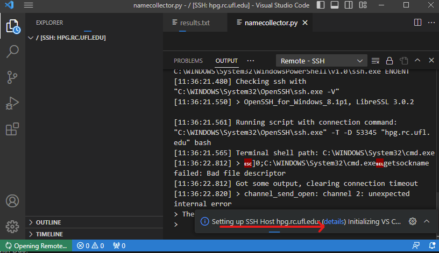Click the VS Code logo icon
This screenshot has height=253, width=439.
(x=10, y=5)
